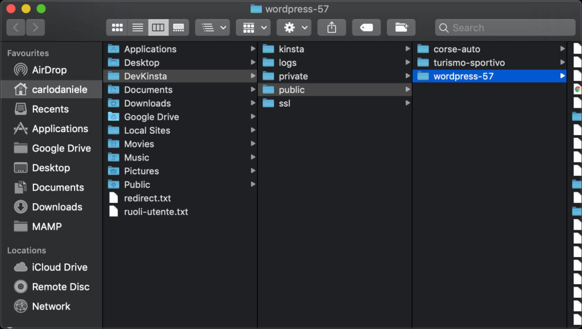The image size is (582, 329).
Task: Expand ssl folder arrow
Action: tap(408, 103)
